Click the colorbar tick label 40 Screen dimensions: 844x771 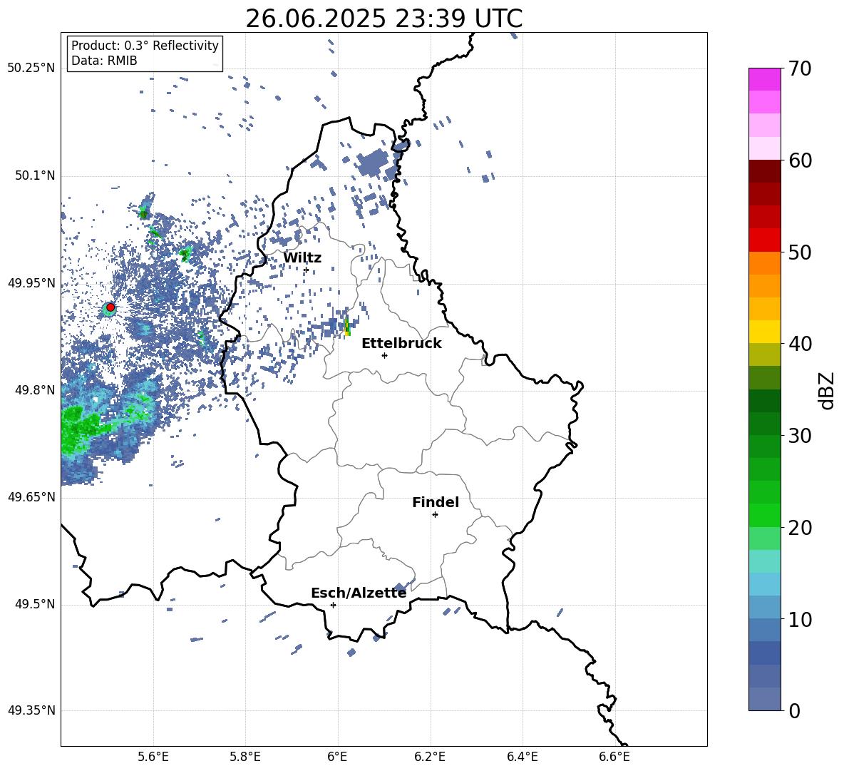click(799, 344)
